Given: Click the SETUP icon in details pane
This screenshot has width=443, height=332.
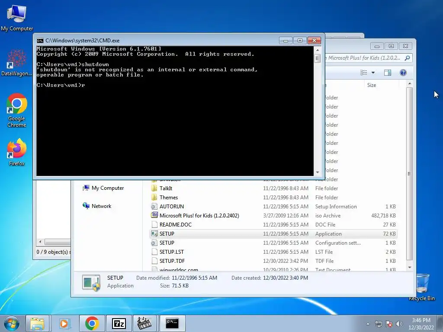Looking at the screenshot, I should 91,282.
